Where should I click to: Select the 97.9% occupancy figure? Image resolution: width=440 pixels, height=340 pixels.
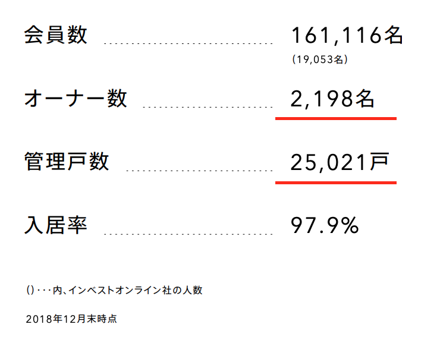point(325,225)
